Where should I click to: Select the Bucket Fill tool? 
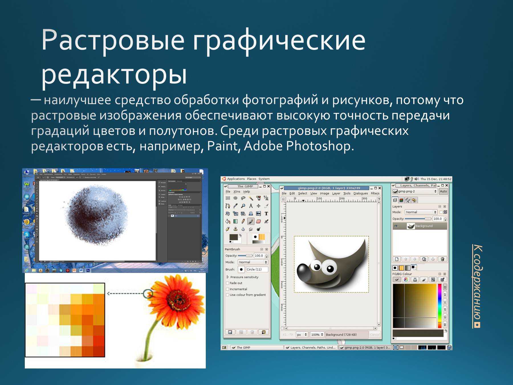click(228, 221)
